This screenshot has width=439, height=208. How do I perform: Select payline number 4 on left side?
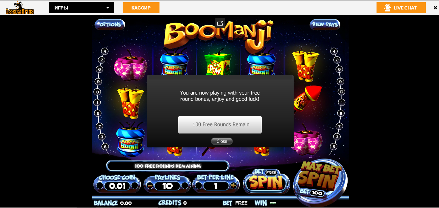click(105, 51)
